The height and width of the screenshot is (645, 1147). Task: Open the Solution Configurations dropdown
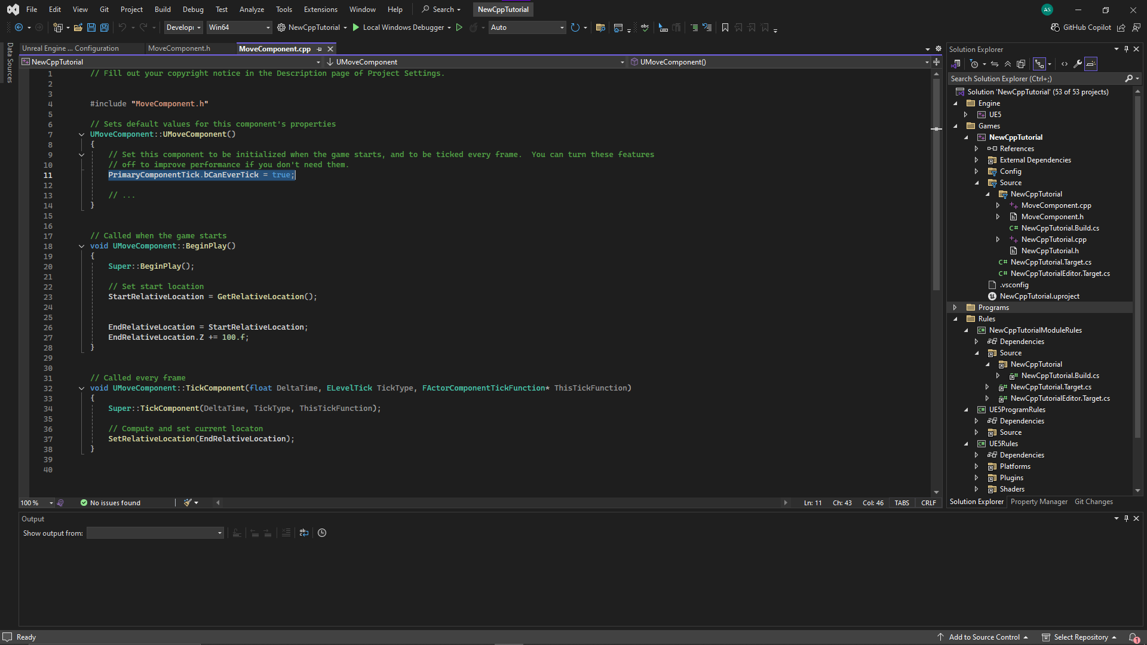click(x=183, y=27)
